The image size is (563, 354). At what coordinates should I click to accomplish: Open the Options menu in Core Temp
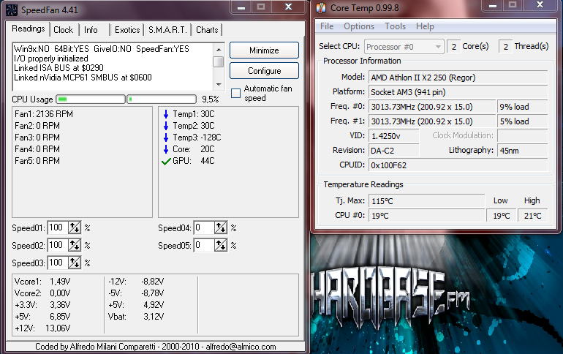click(x=359, y=26)
